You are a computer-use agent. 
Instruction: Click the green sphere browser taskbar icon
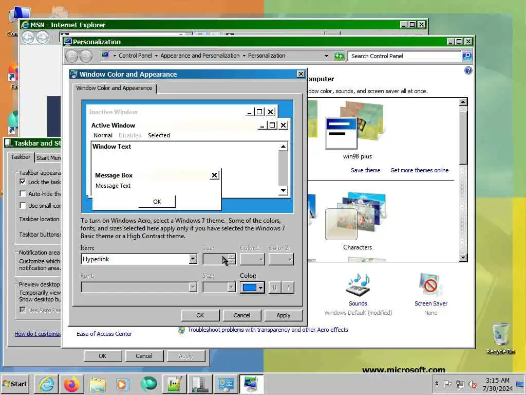pyautogui.click(x=148, y=384)
